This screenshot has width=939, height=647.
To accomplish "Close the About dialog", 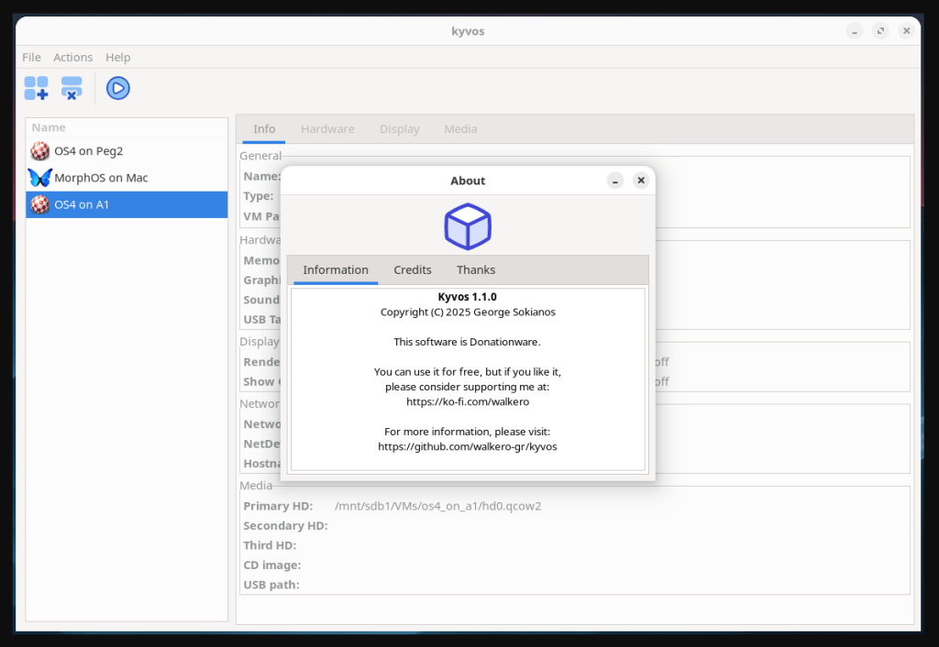I will pos(641,181).
